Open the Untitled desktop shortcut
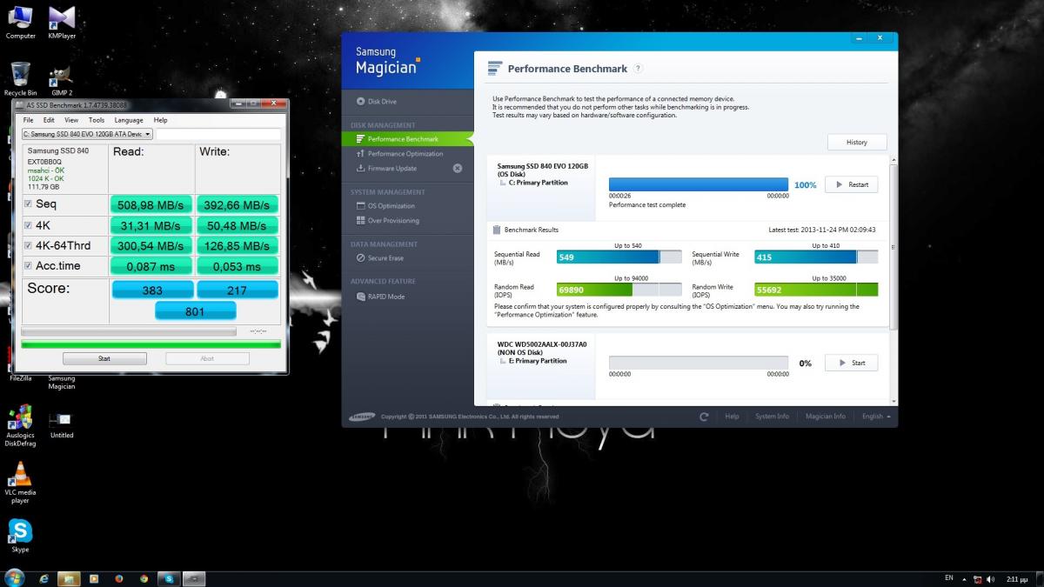Screen dimensions: 1044x587 point(62,425)
